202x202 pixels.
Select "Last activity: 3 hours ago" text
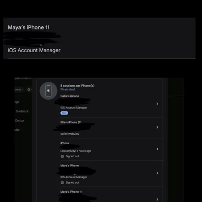(x=76, y=151)
